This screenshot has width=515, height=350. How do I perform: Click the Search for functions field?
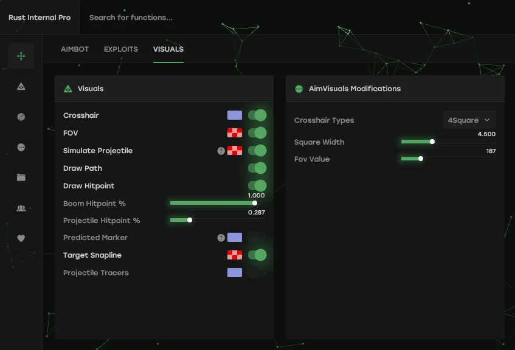[x=131, y=18]
